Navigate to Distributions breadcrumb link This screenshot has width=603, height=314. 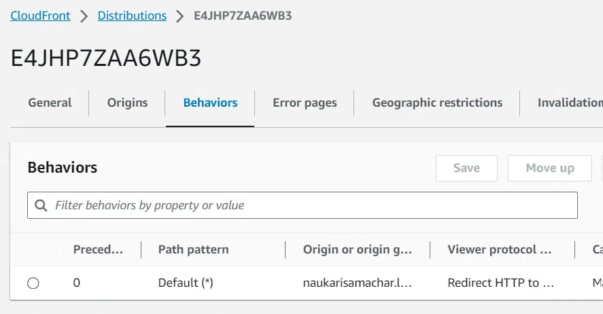coord(132,16)
